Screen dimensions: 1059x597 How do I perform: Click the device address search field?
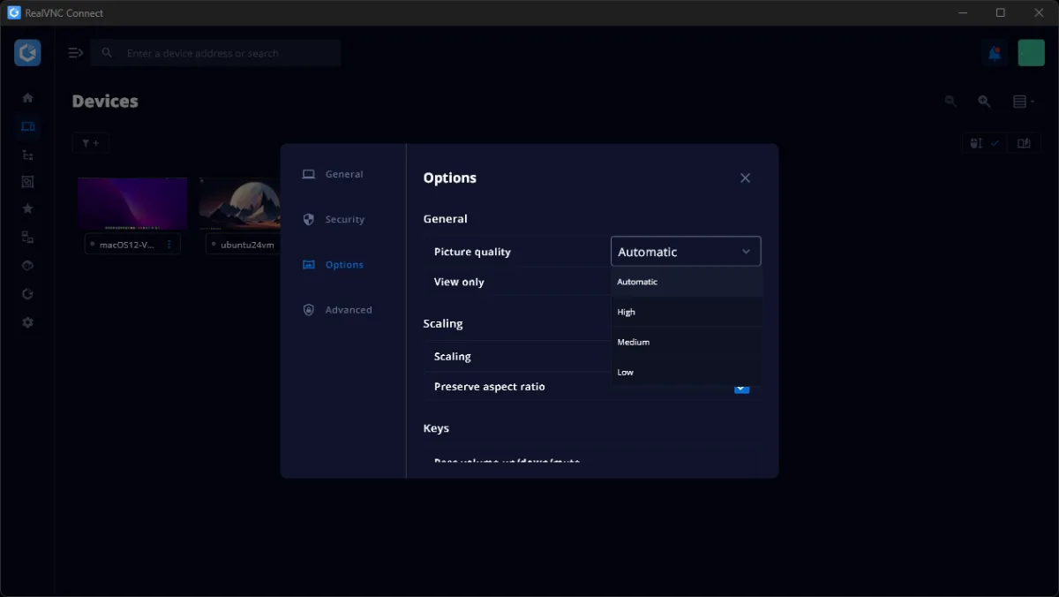point(216,53)
